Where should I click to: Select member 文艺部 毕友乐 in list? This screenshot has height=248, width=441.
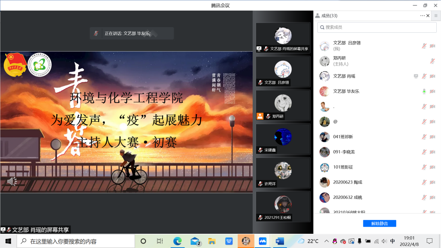pos(377,91)
